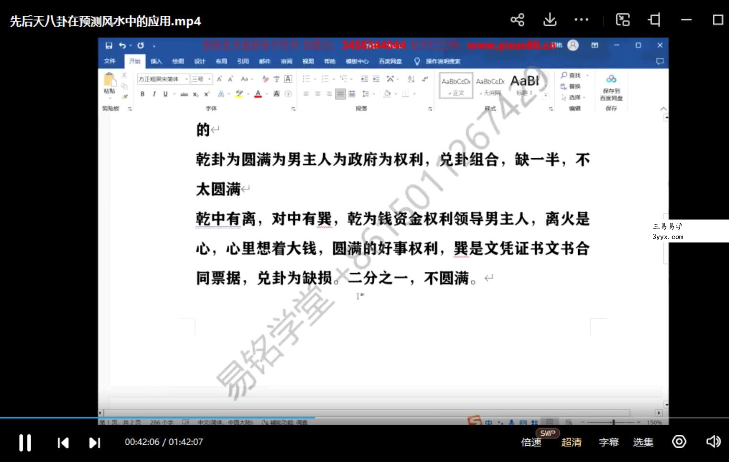The image size is (729, 462).
Task: Click the share icon in player header
Action: click(517, 20)
